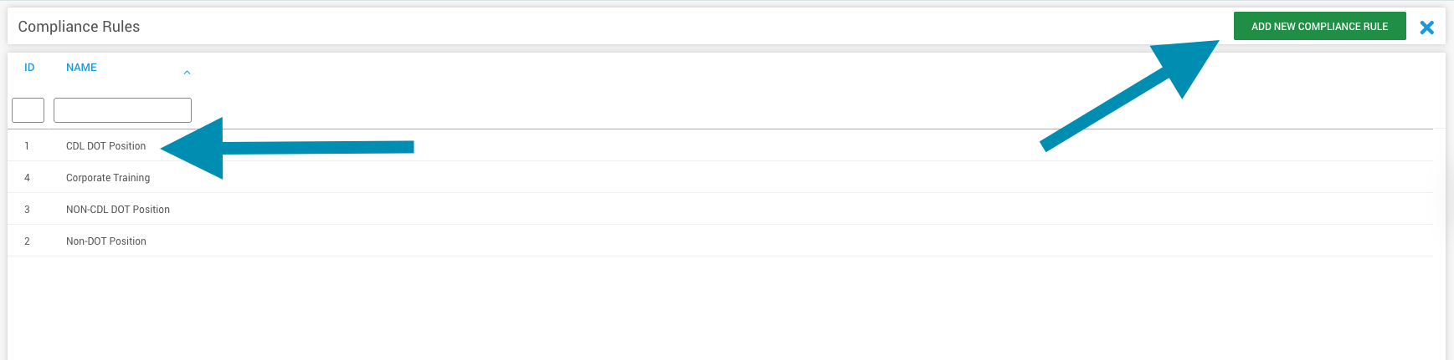The image size is (1454, 360).
Task: Focus the ID filter input box
Action: [x=28, y=110]
